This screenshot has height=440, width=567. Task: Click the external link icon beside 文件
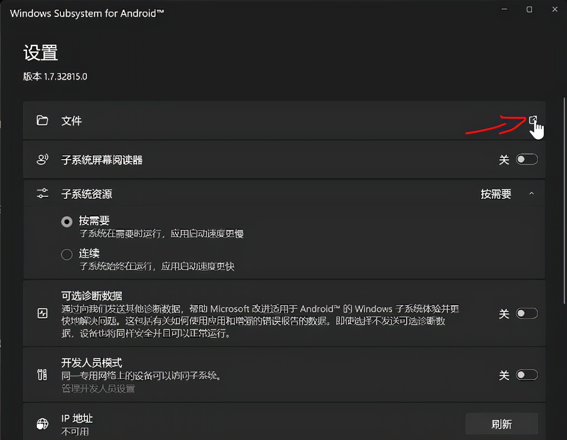point(534,121)
